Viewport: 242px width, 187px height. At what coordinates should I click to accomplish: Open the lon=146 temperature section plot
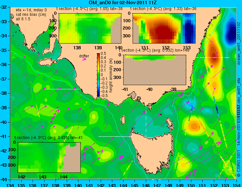(x=155, y=70)
